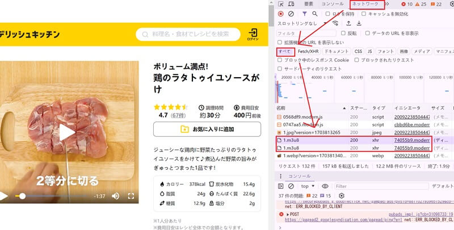Viewport: 454px width, 230px height.
Task: Filter requests by ドキュメント
Action: click(336, 51)
